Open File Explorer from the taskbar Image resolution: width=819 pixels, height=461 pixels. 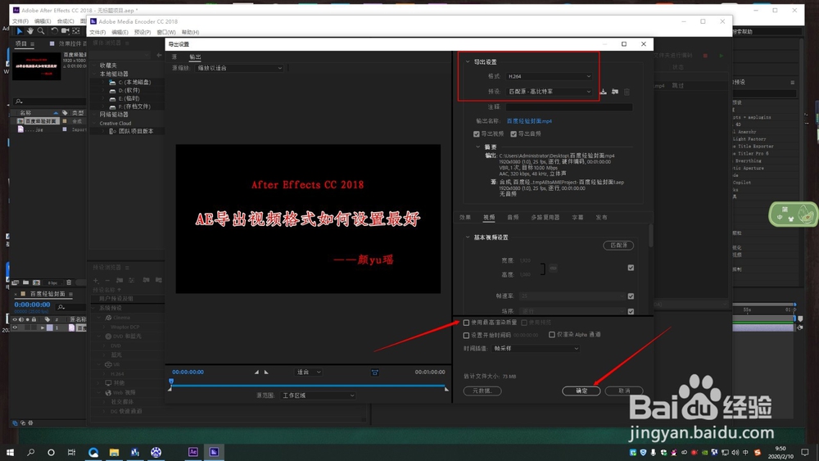point(114,452)
